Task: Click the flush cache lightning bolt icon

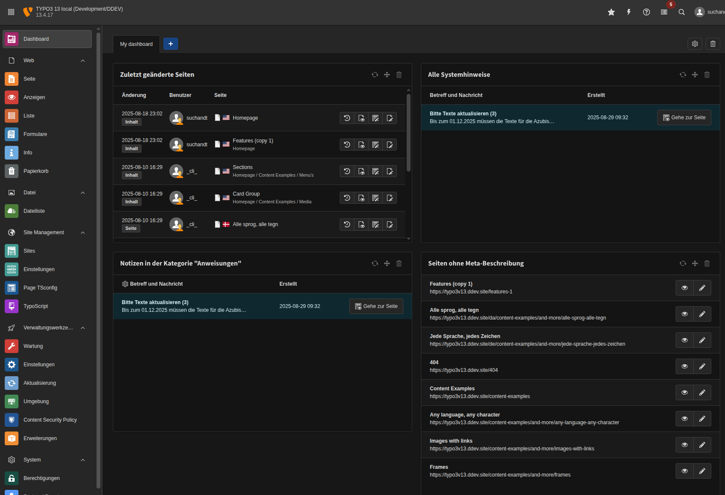Action: pyautogui.click(x=629, y=12)
